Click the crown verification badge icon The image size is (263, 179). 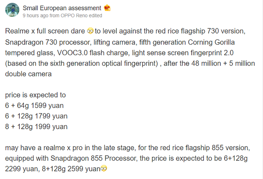[x=107, y=8]
